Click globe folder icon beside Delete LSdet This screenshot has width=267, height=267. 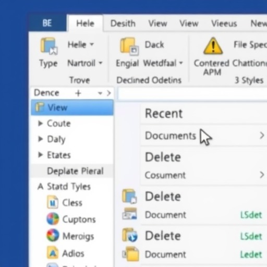pyautogui.click(x=130, y=235)
